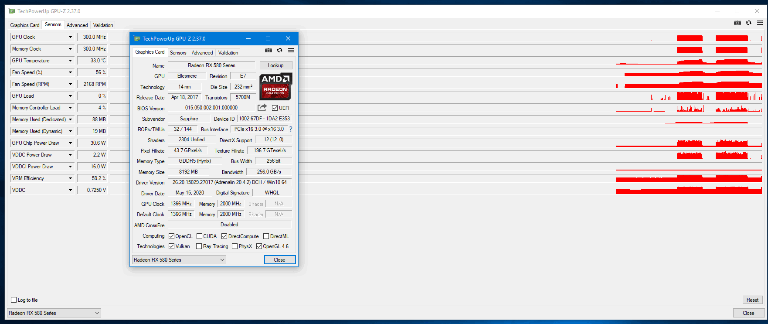
Task: Click the GPU-Z icon in background window title bar
Action: coord(12,11)
